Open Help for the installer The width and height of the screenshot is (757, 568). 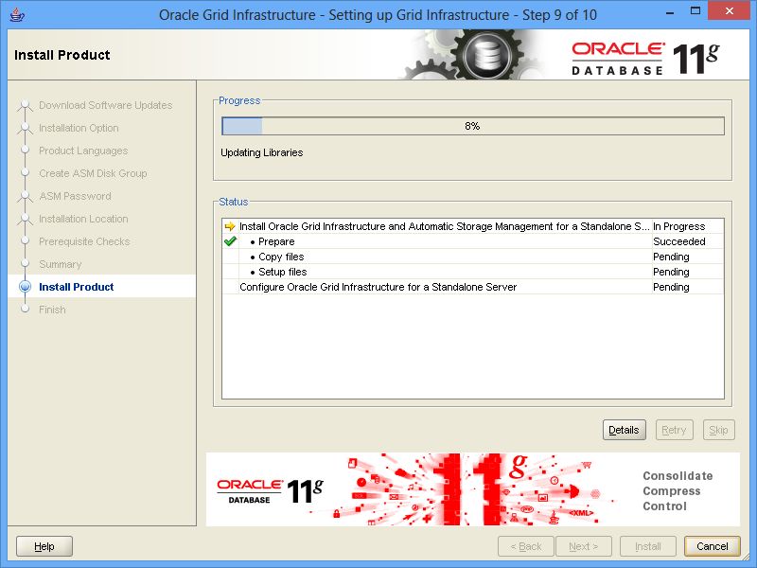(x=44, y=546)
